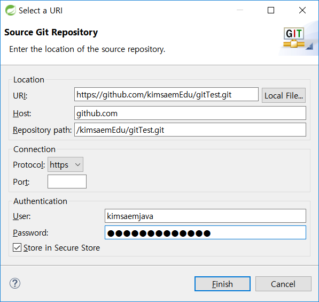The image size is (319, 302).
Task: Click the help question mark icon
Action: coord(15,283)
